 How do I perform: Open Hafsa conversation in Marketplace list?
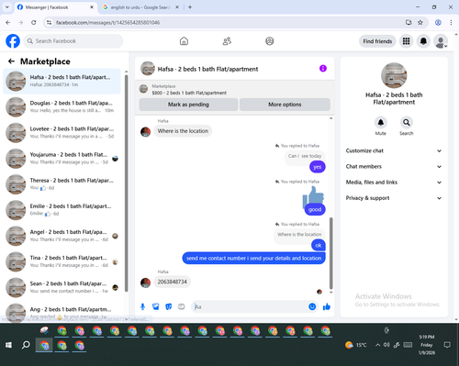click(x=62, y=81)
